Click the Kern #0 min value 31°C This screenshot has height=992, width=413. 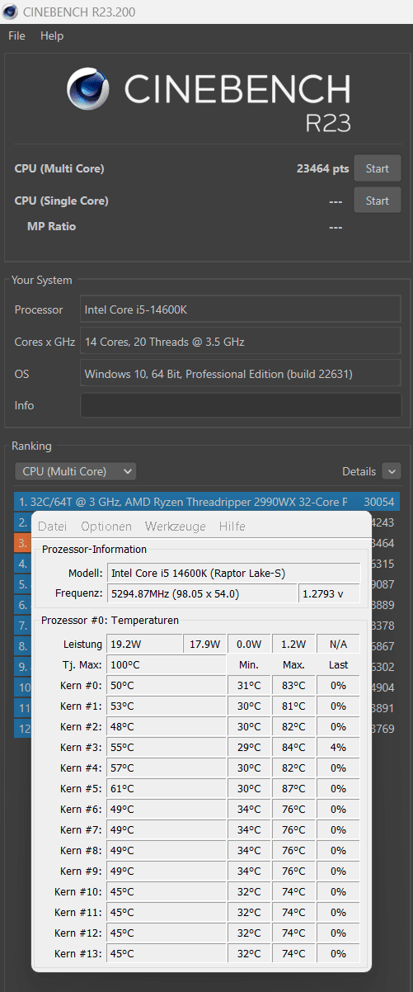coord(249,685)
